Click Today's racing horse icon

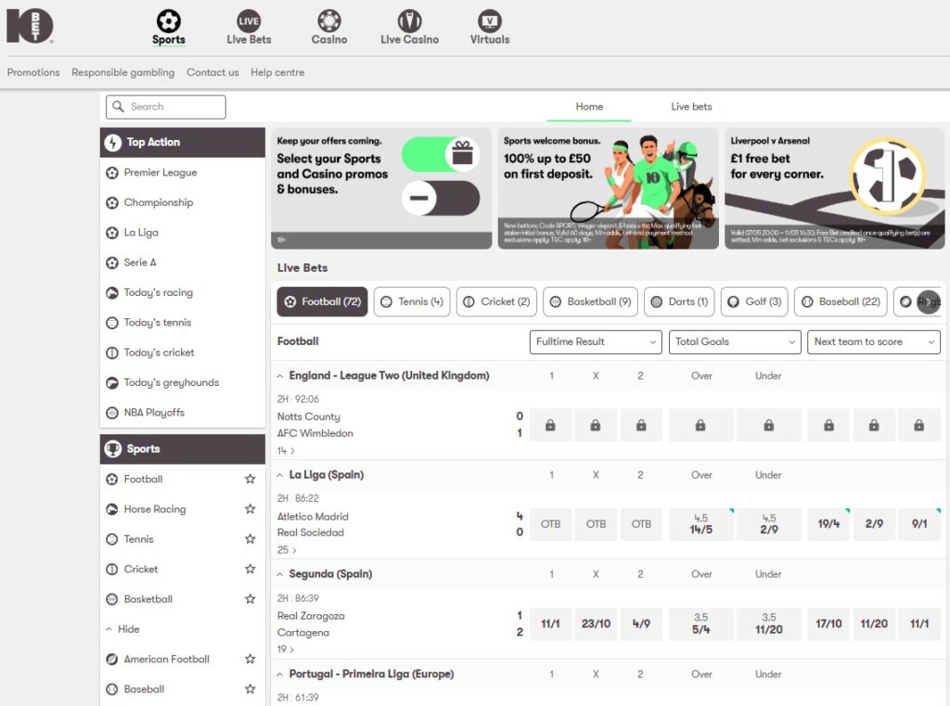(112, 293)
